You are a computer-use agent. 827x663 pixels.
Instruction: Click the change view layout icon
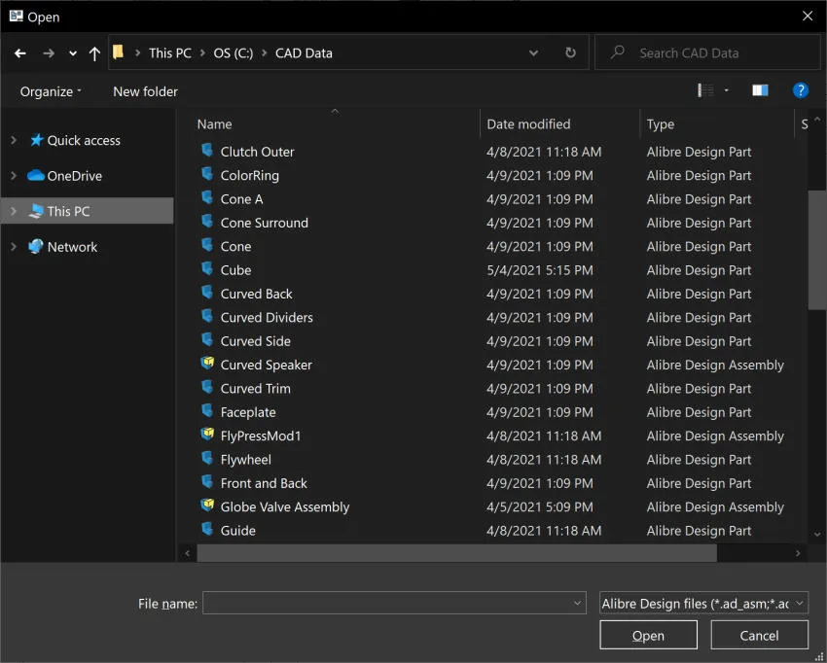coord(705,90)
